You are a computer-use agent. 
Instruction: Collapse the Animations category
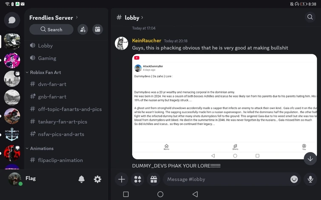coord(41,148)
